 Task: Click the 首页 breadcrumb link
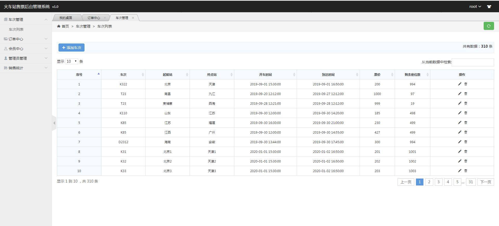coord(65,26)
